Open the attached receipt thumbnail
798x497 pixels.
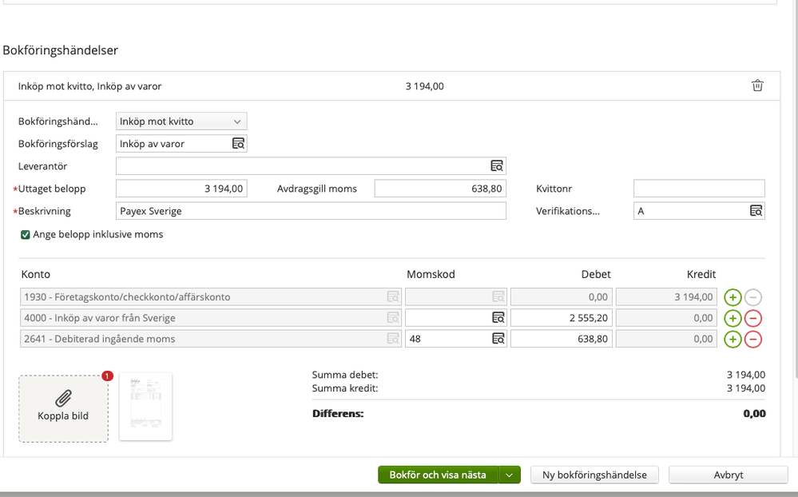point(145,407)
